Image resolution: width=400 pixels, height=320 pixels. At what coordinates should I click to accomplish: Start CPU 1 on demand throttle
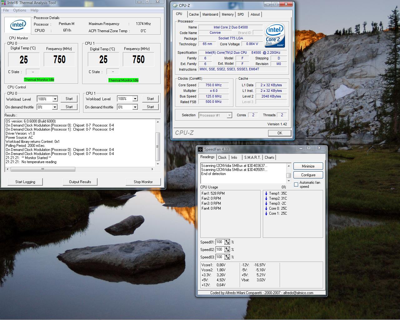[150, 107]
